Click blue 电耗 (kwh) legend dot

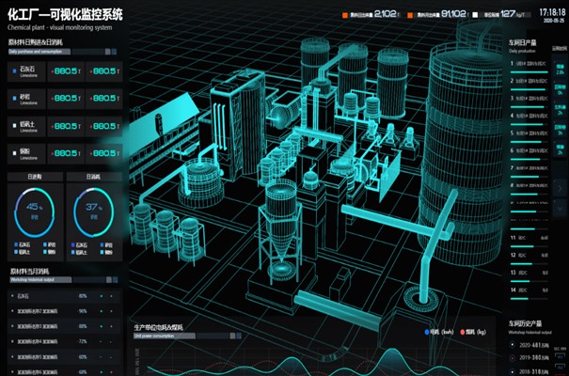pyautogui.click(x=427, y=332)
